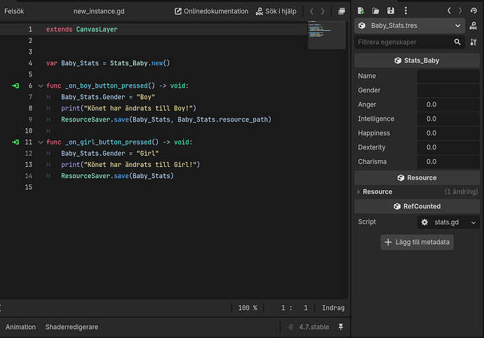Open documentation icon beside Baby_Stats.tres
Screen dimensions: 484x338
click(473, 26)
